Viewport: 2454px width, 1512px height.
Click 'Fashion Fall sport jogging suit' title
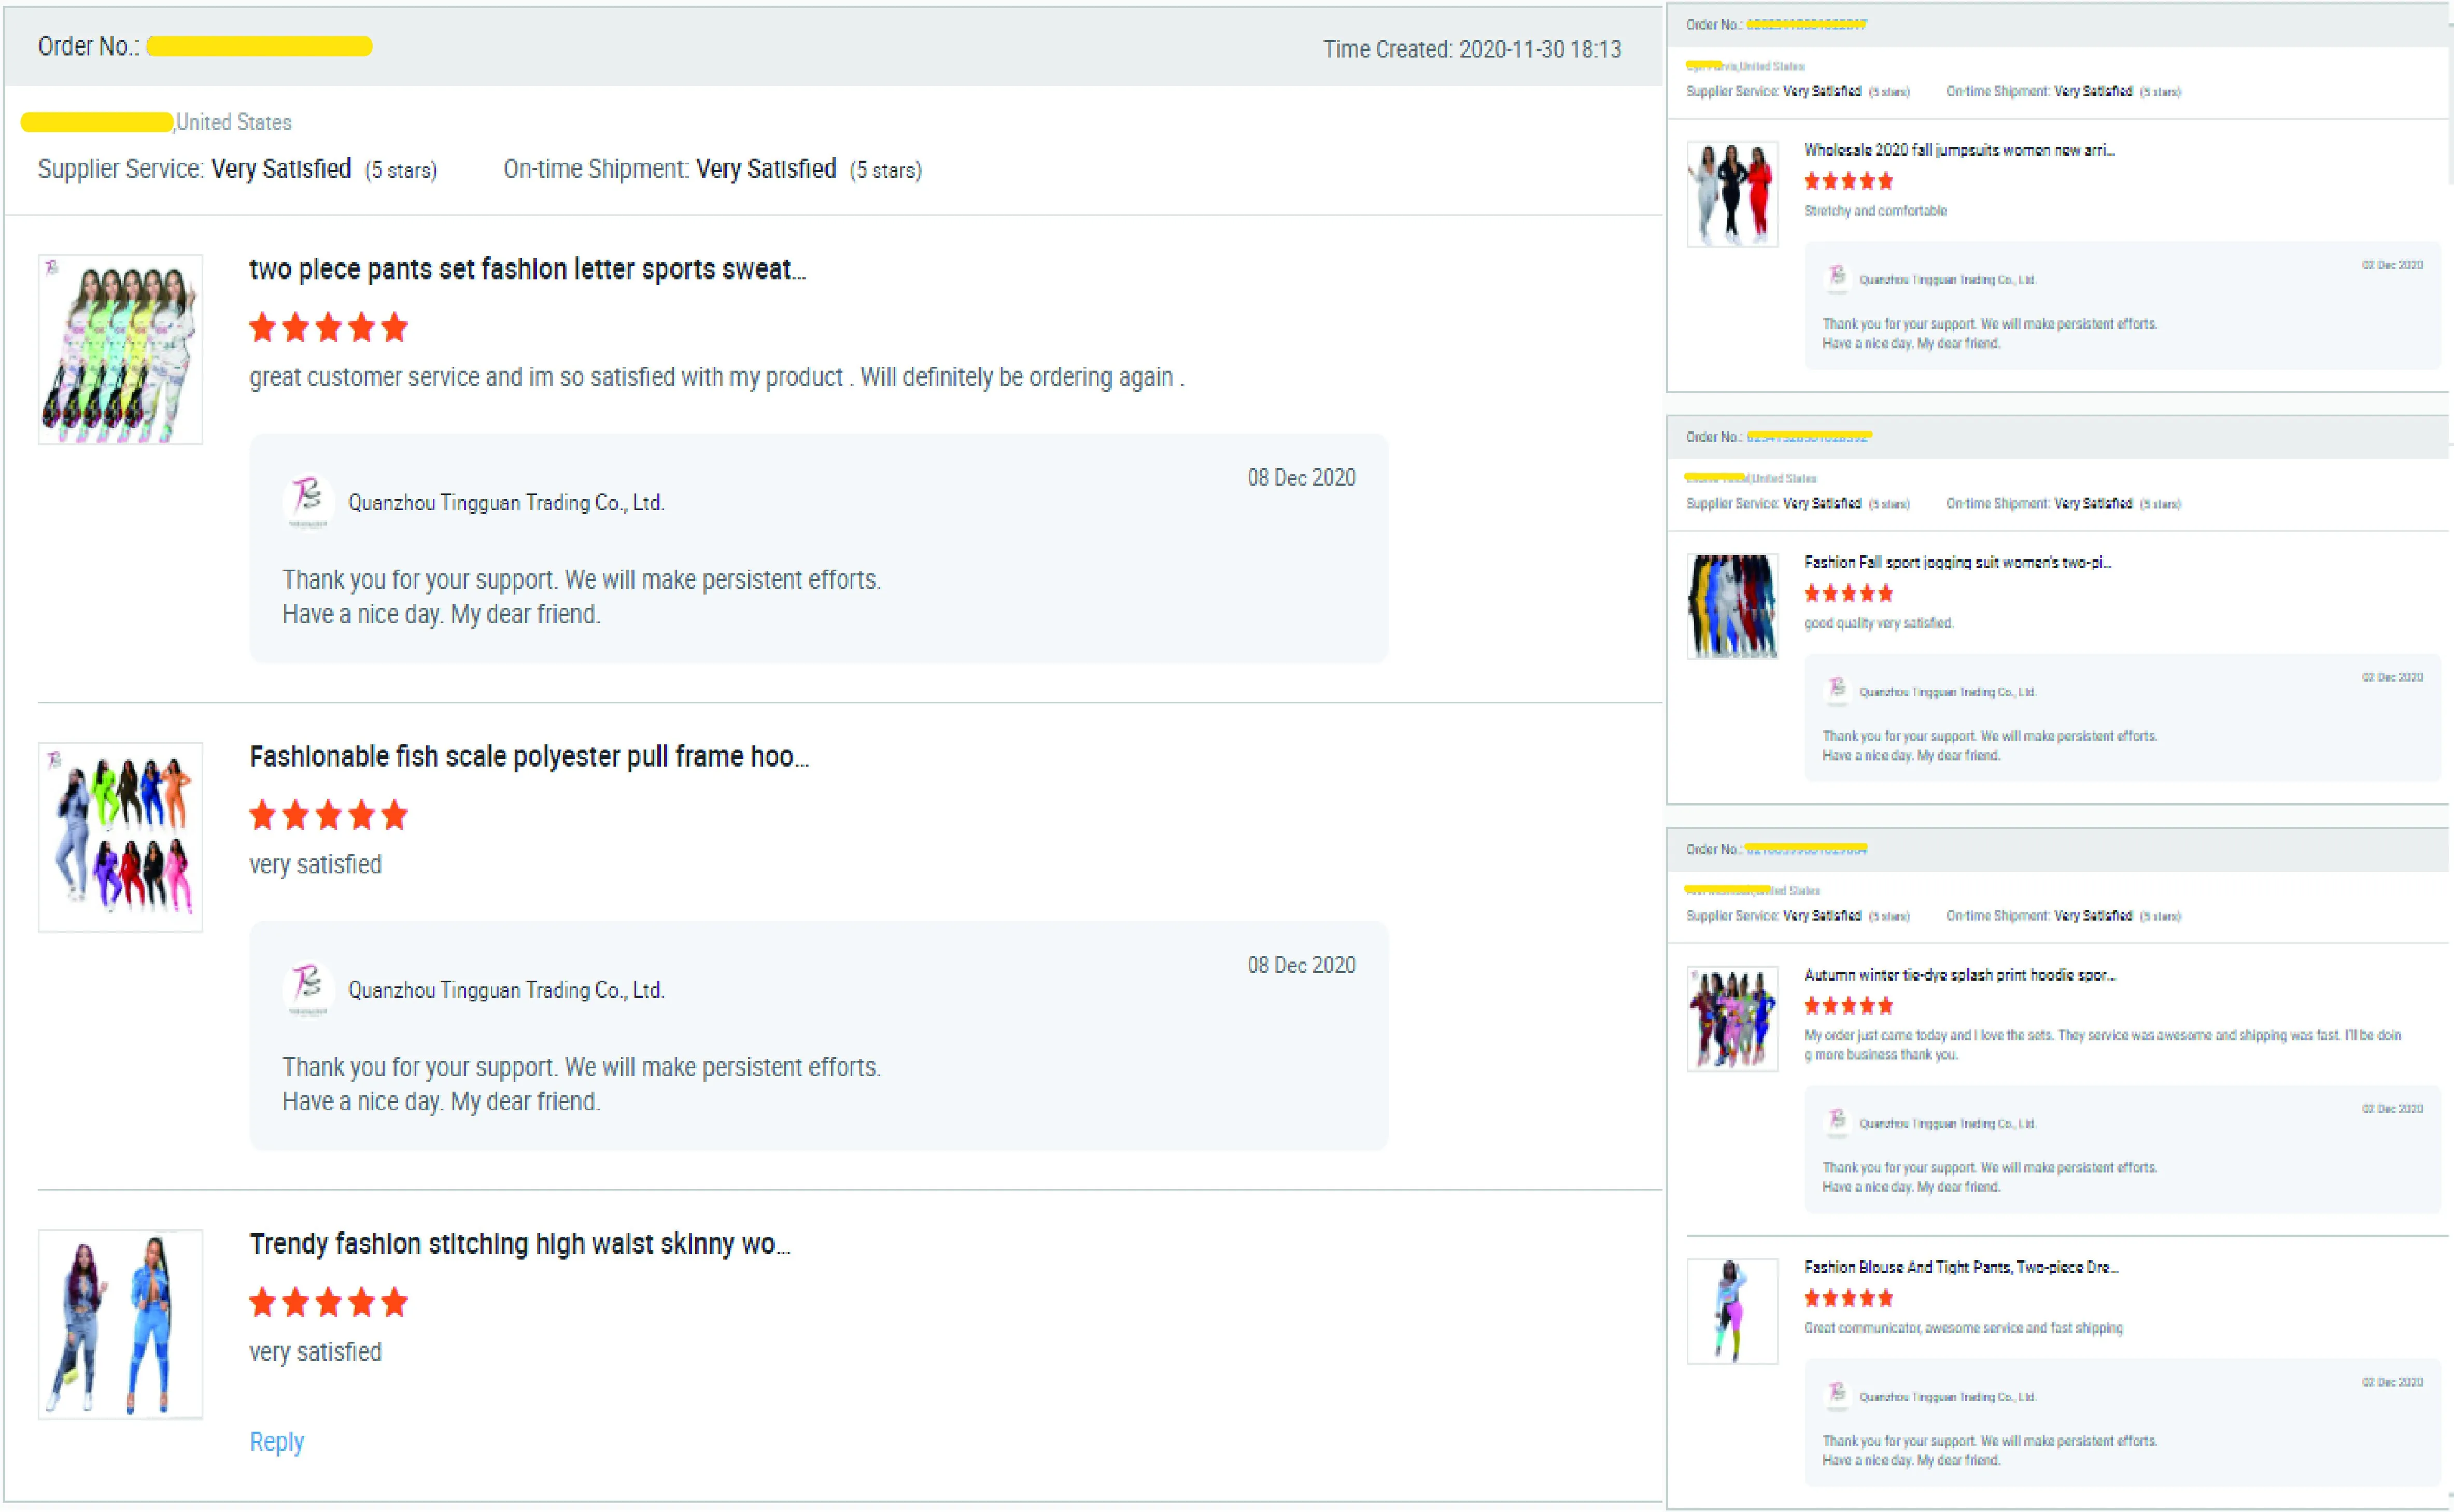pyautogui.click(x=1957, y=562)
